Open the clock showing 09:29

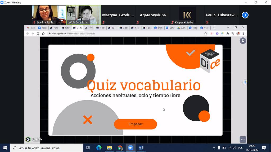(x=252, y=148)
